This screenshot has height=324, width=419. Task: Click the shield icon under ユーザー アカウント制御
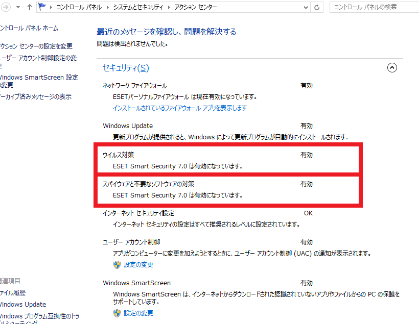click(117, 265)
